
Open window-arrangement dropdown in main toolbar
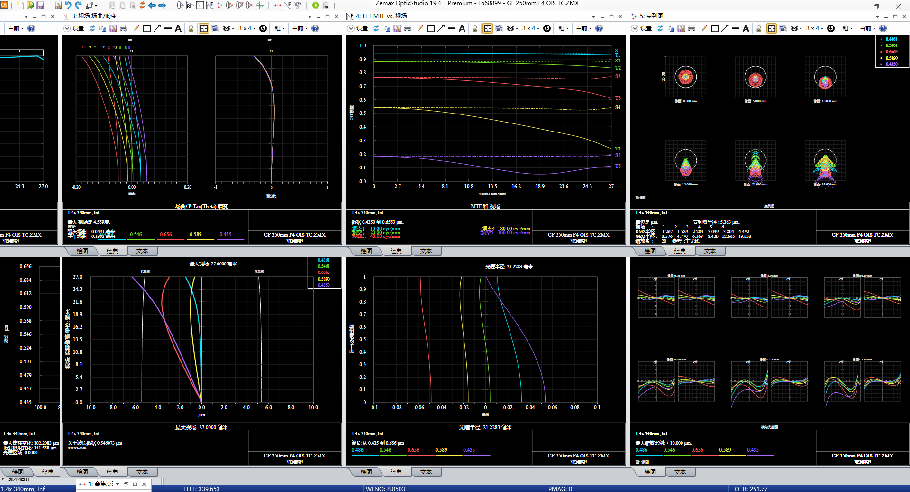click(x=92, y=5)
